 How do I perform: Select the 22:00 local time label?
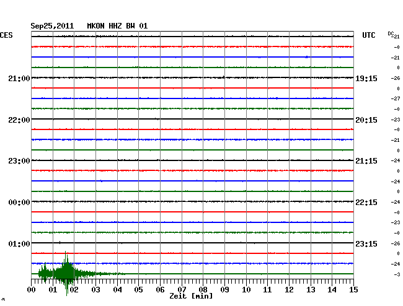[x=19, y=120]
